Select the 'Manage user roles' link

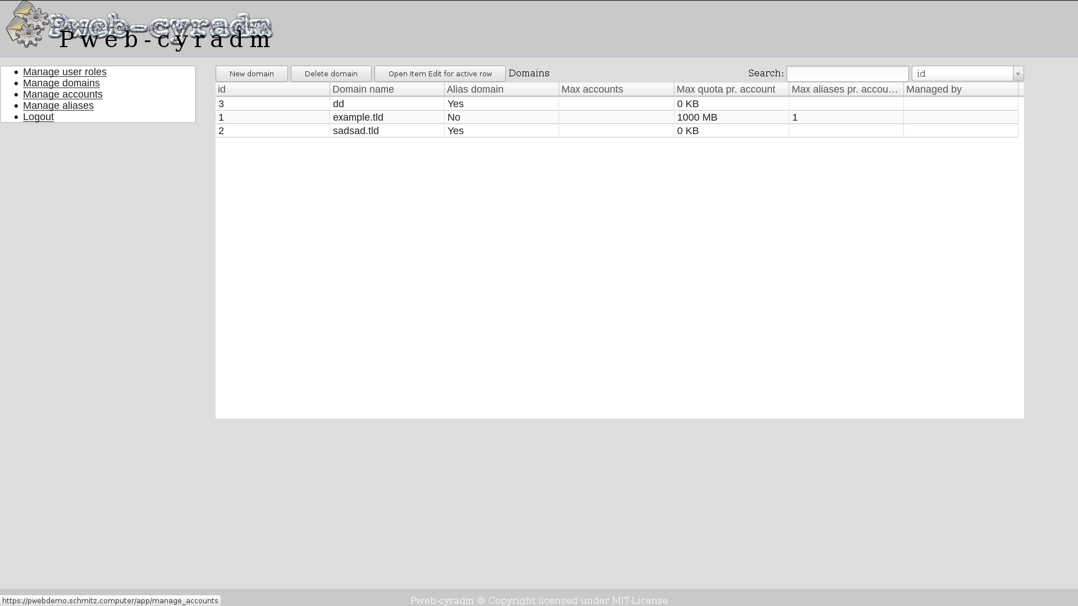(x=65, y=72)
